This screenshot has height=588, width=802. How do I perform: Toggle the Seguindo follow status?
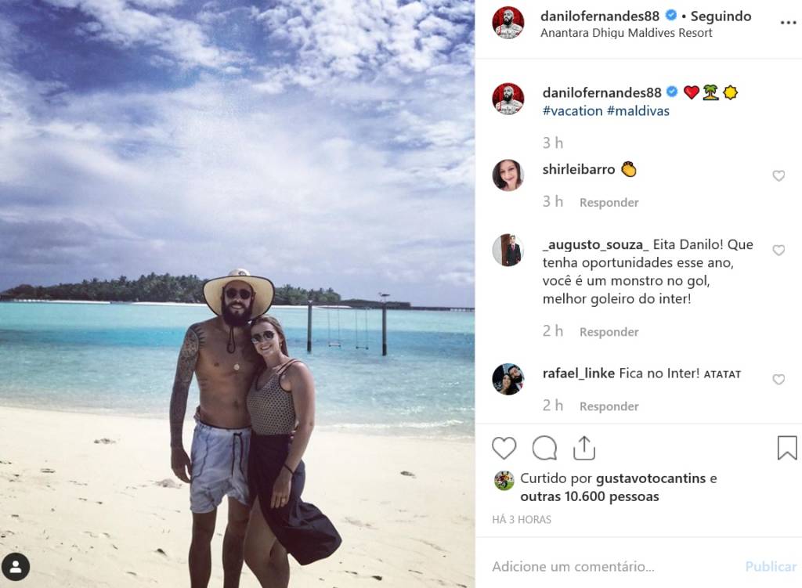click(x=721, y=16)
